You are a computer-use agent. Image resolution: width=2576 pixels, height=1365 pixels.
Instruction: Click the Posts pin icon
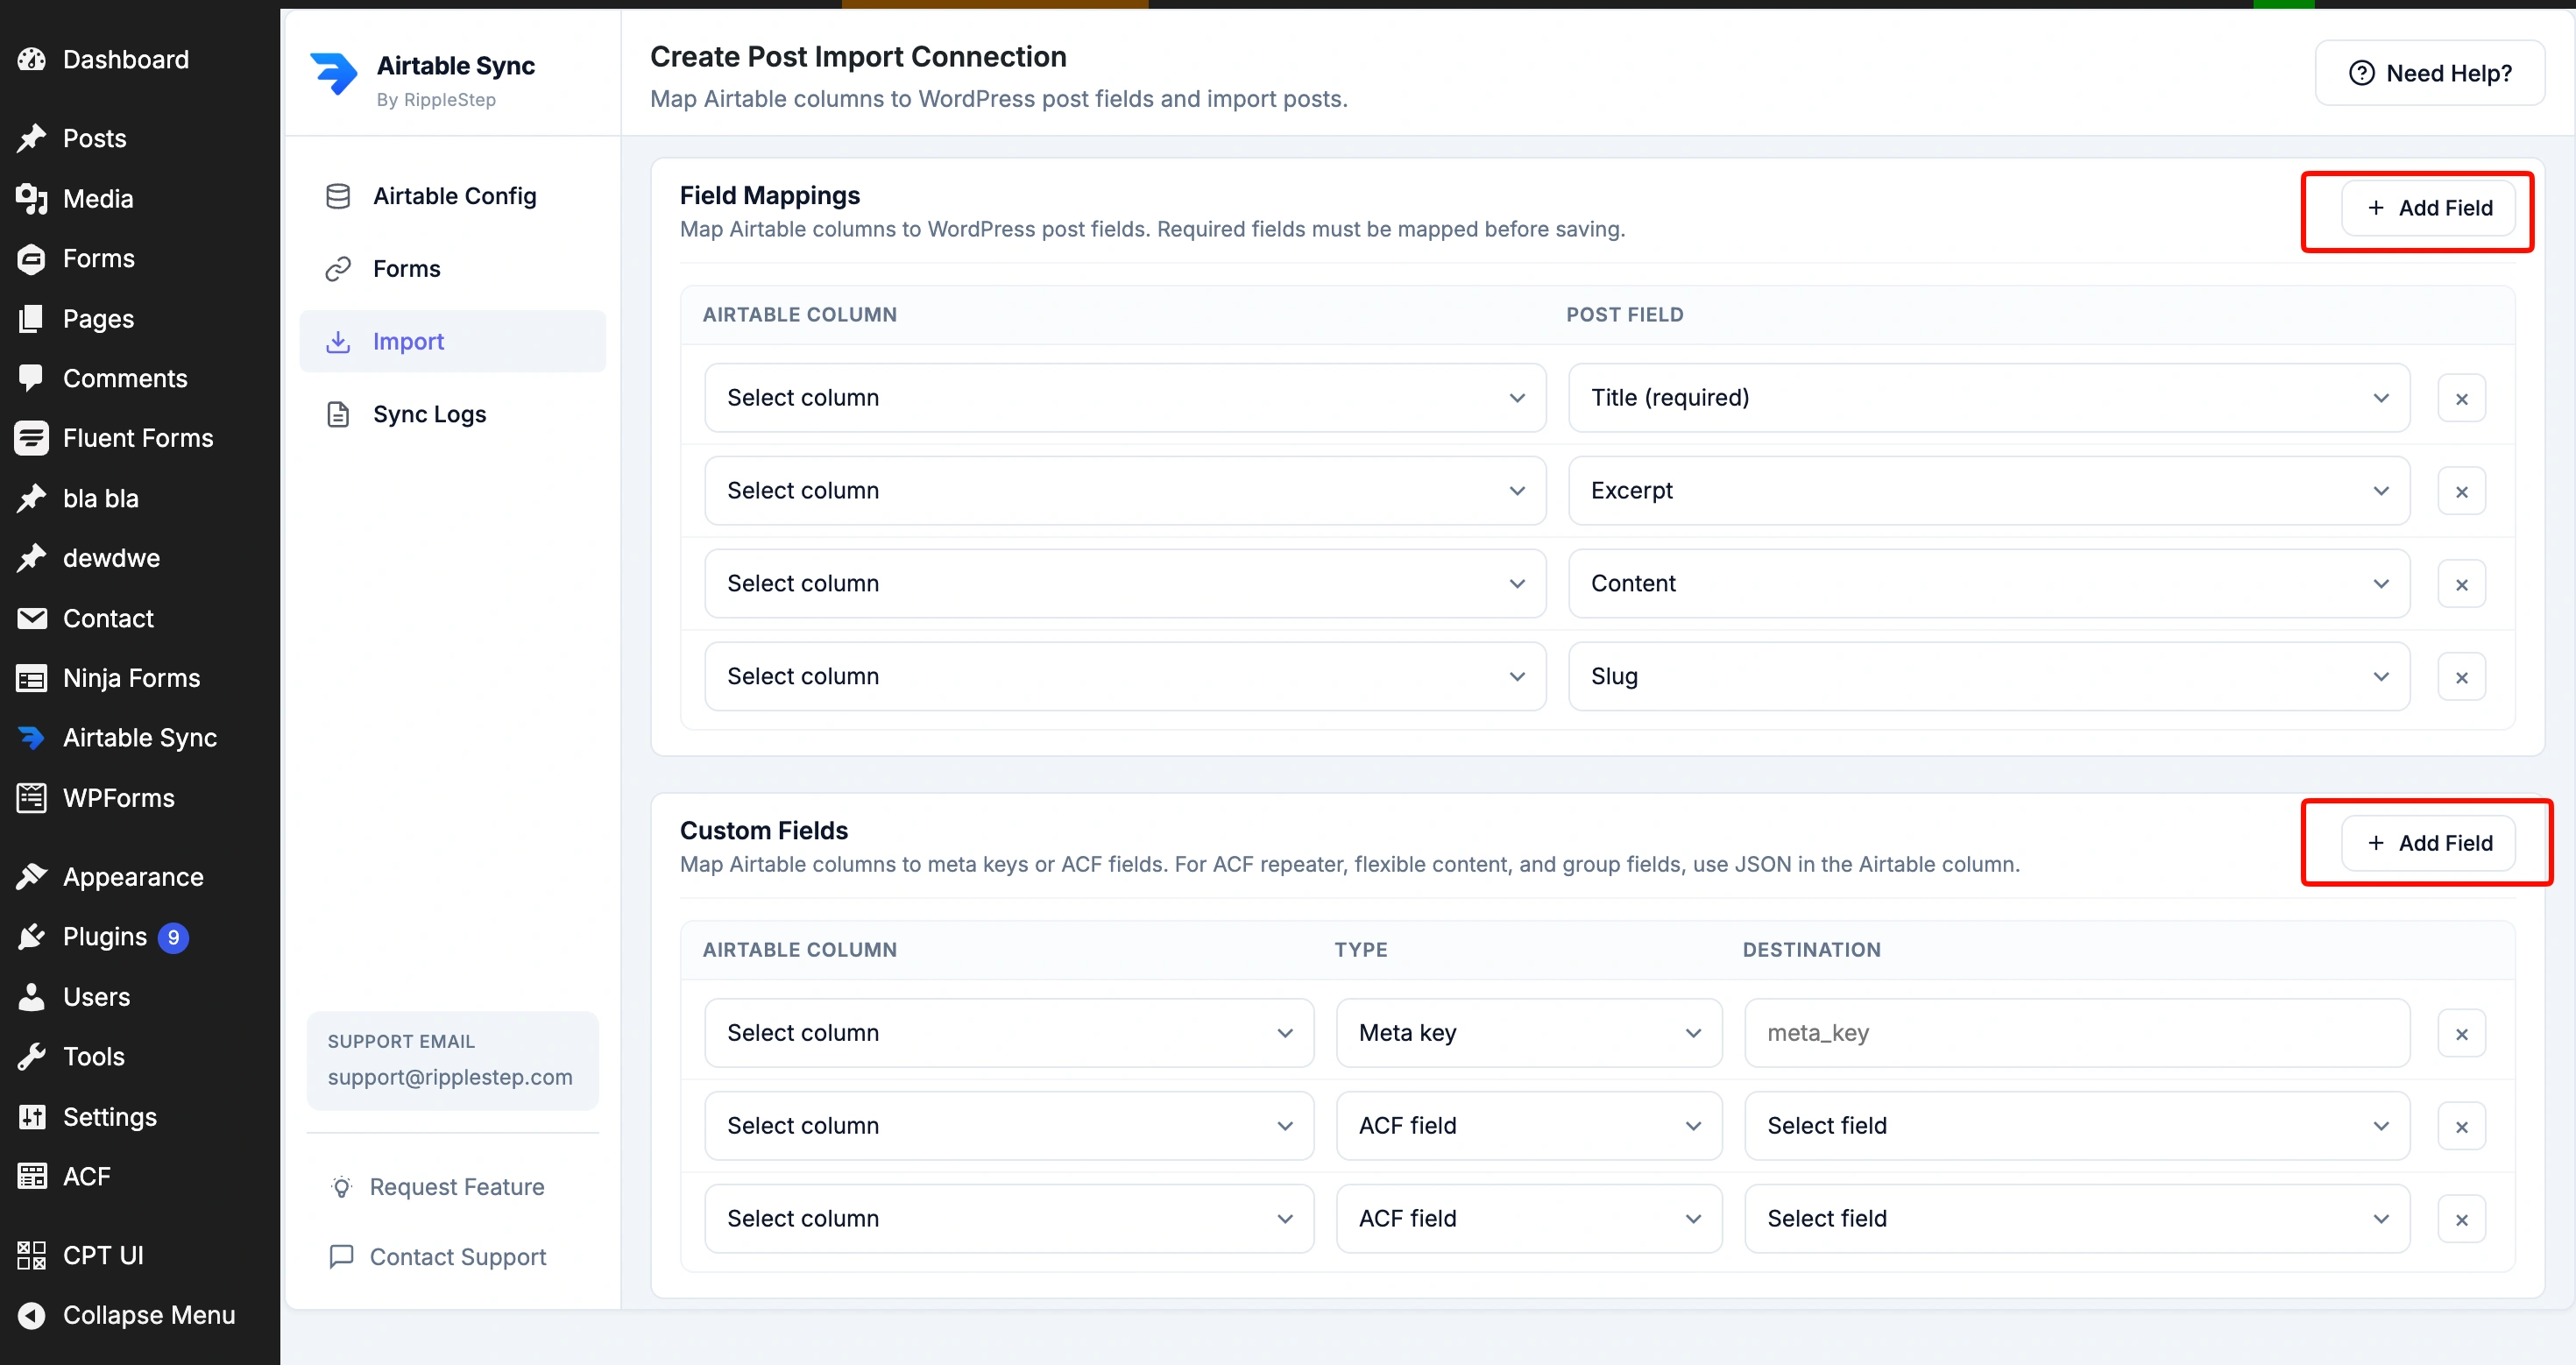pos(32,138)
